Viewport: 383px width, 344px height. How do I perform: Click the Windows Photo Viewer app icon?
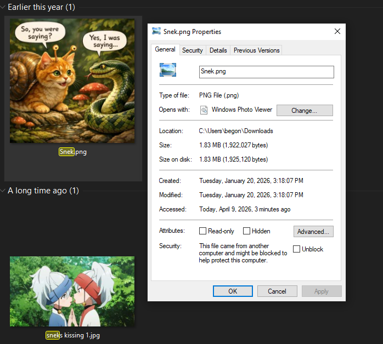point(204,110)
